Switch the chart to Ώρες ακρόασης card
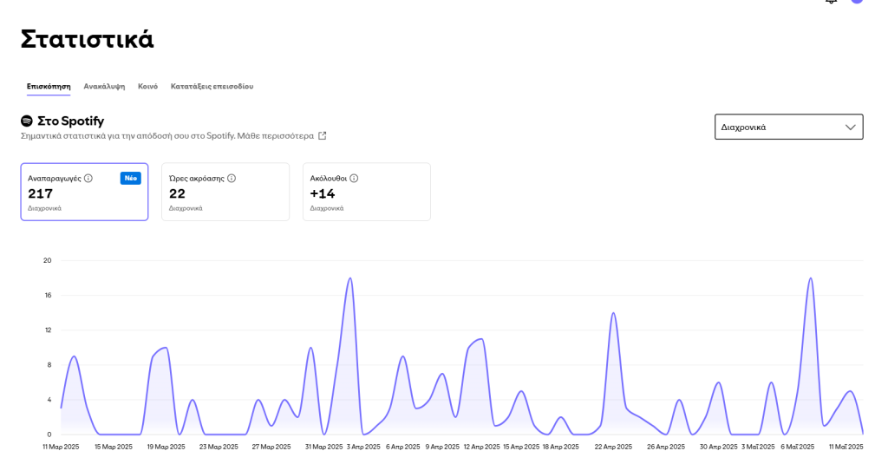The width and height of the screenshot is (888, 464). [x=225, y=192]
